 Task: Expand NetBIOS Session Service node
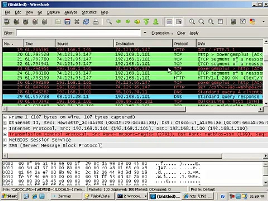pyautogui.click(x=5, y=140)
